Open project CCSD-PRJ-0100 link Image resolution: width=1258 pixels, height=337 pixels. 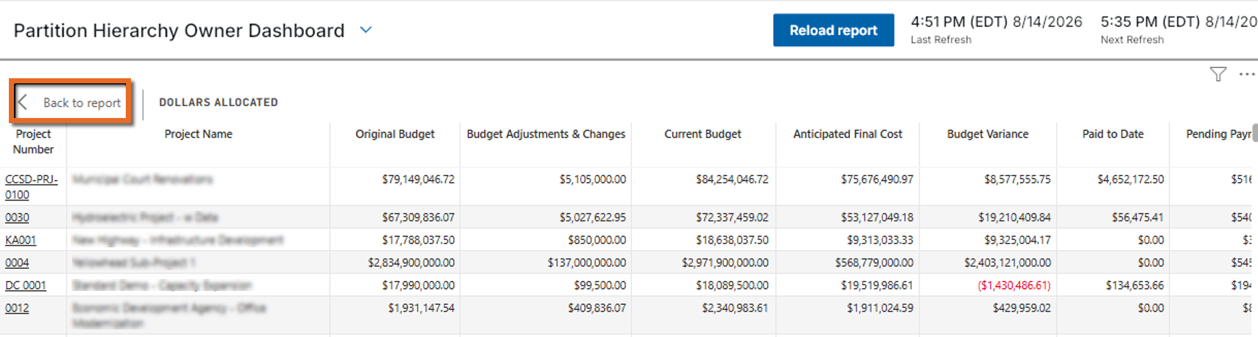pos(31,187)
